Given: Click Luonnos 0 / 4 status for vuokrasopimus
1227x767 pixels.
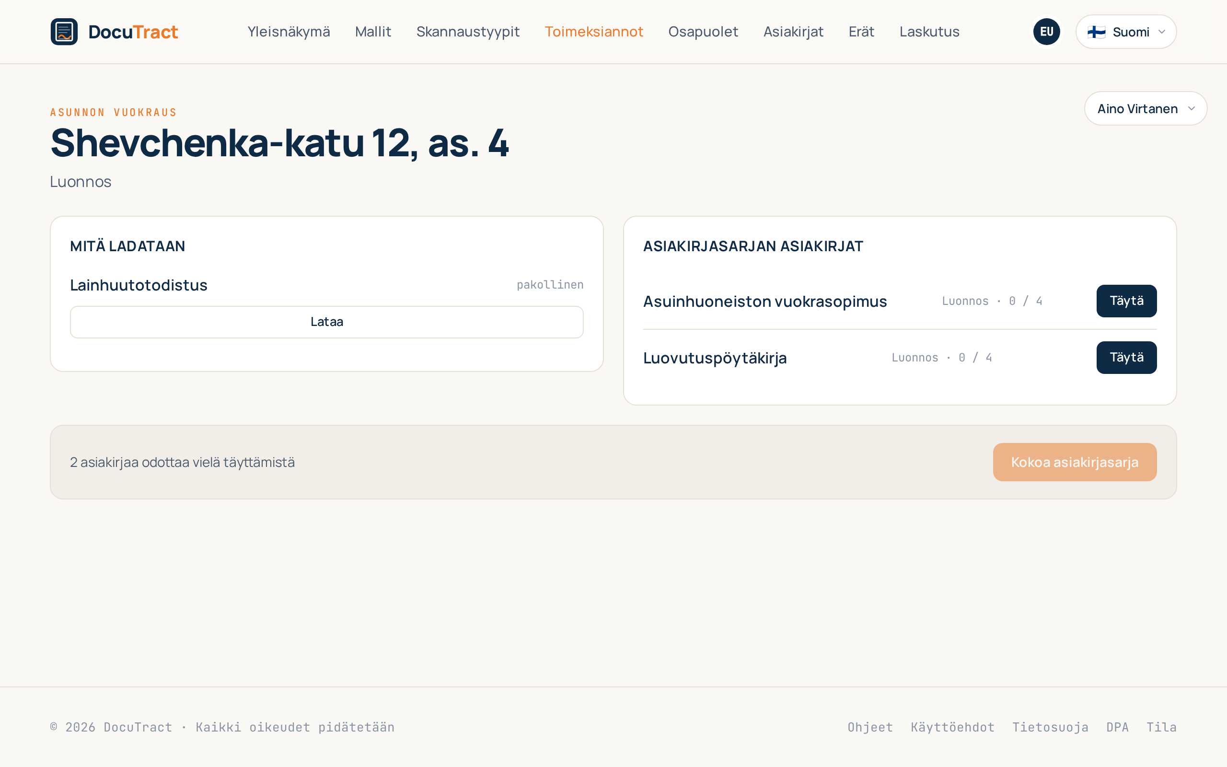Looking at the screenshot, I should (992, 301).
